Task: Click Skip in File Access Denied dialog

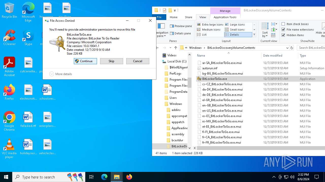Action: [111, 61]
